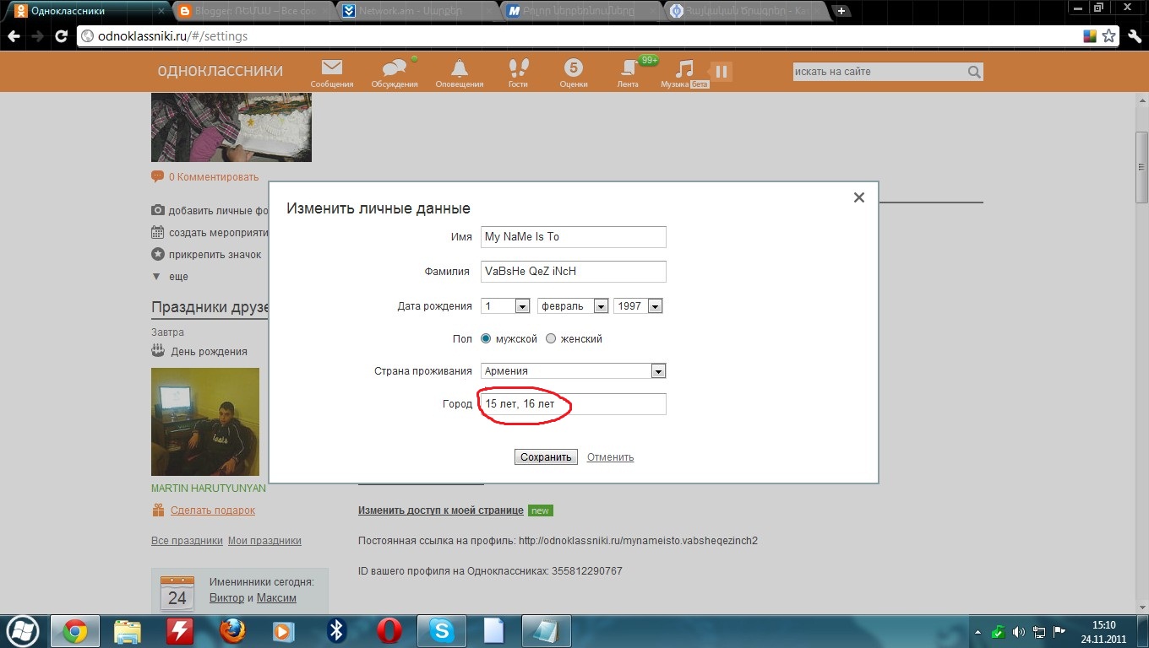Click the одноклассники logo
This screenshot has width=1149, height=648.
pyautogui.click(x=220, y=71)
